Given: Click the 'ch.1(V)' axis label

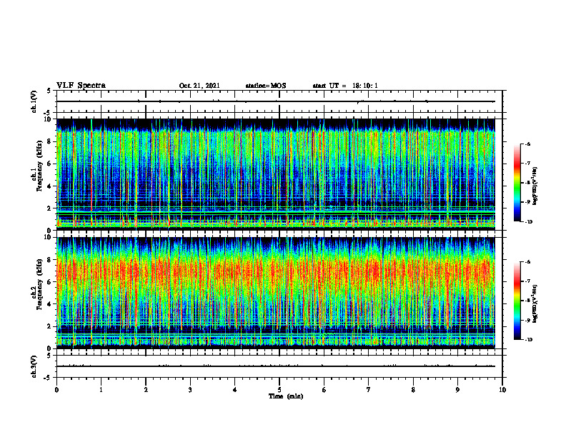Looking at the screenshot, I should click(34, 101).
